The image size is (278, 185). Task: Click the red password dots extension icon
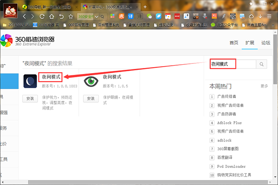click(x=177, y=16)
